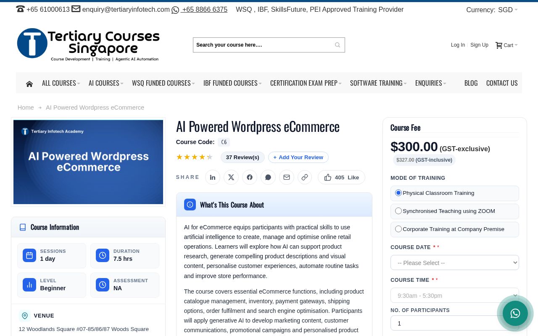Open the floating WhatsApp chat bubble
The image size is (538, 336).
[x=515, y=313]
